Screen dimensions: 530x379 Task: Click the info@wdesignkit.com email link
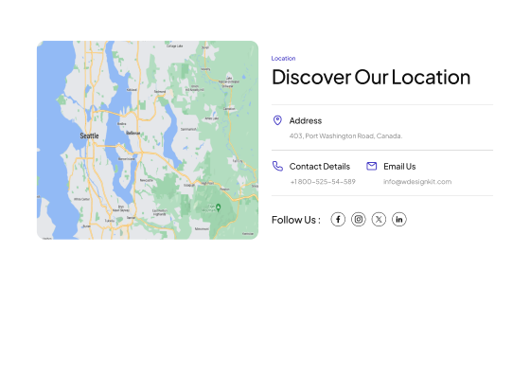(x=417, y=182)
